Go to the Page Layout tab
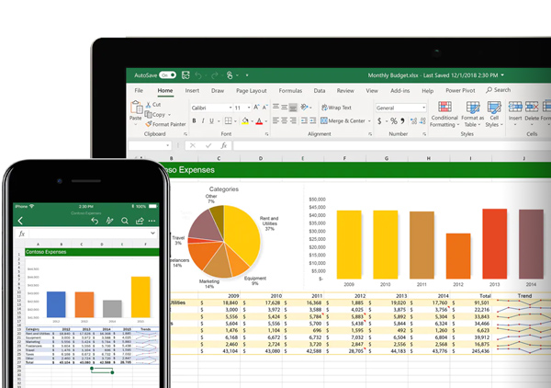This screenshot has height=388, width=551. click(252, 91)
